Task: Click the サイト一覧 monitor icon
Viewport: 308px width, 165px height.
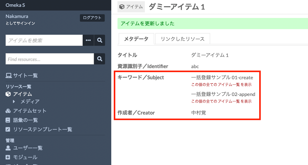Action: [x=8, y=76]
